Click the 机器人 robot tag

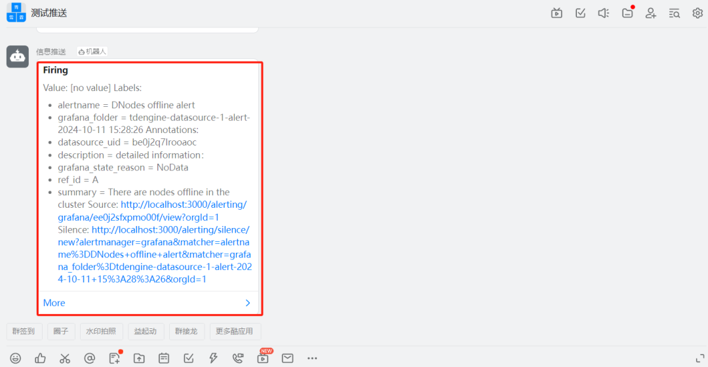[x=92, y=52]
